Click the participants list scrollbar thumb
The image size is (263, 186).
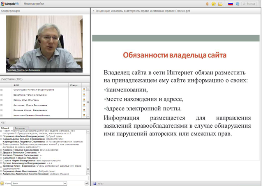coord(88,102)
